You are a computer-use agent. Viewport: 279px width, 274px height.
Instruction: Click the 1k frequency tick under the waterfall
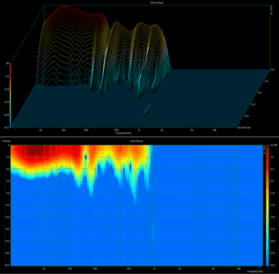[x=139, y=130]
